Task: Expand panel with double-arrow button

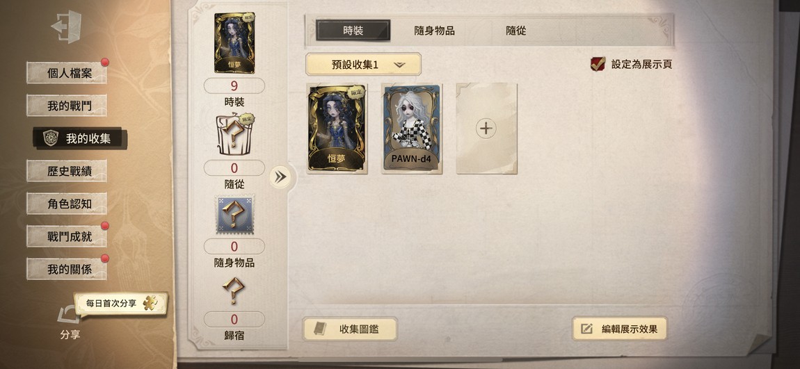Action: [x=280, y=177]
